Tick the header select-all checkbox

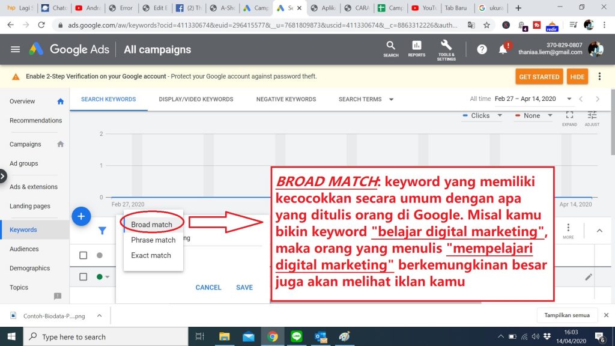point(83,255)
